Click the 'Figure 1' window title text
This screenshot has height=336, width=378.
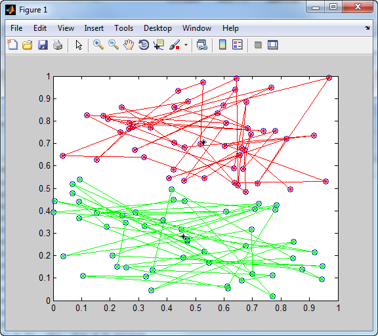pyautogui.click(x=33, y=10)
